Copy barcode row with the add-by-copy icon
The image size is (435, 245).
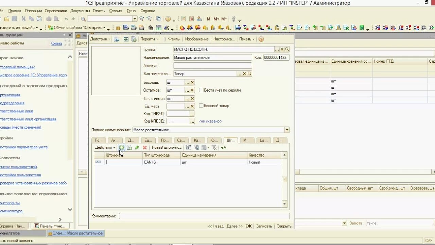[x=129, y=147]
